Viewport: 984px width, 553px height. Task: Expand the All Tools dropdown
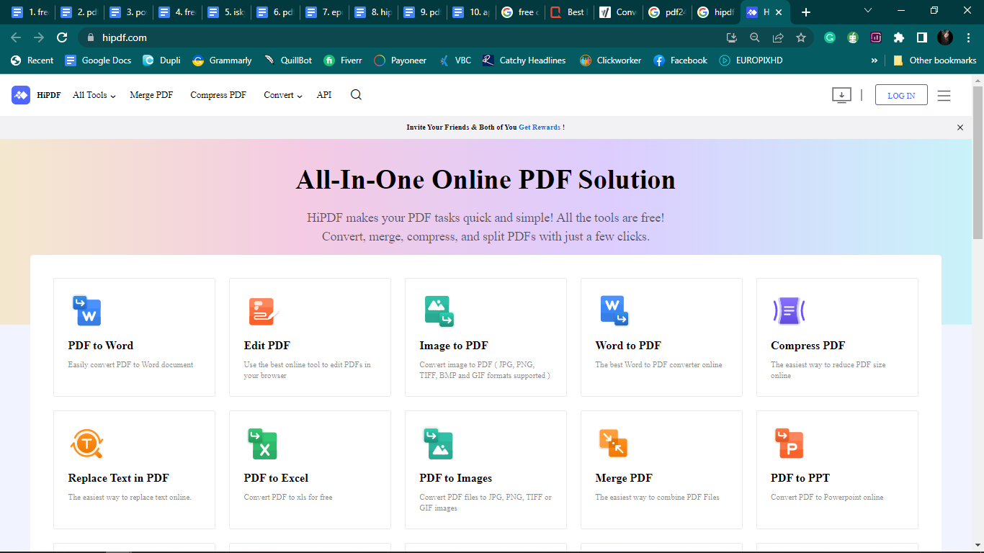coord(93,94)
